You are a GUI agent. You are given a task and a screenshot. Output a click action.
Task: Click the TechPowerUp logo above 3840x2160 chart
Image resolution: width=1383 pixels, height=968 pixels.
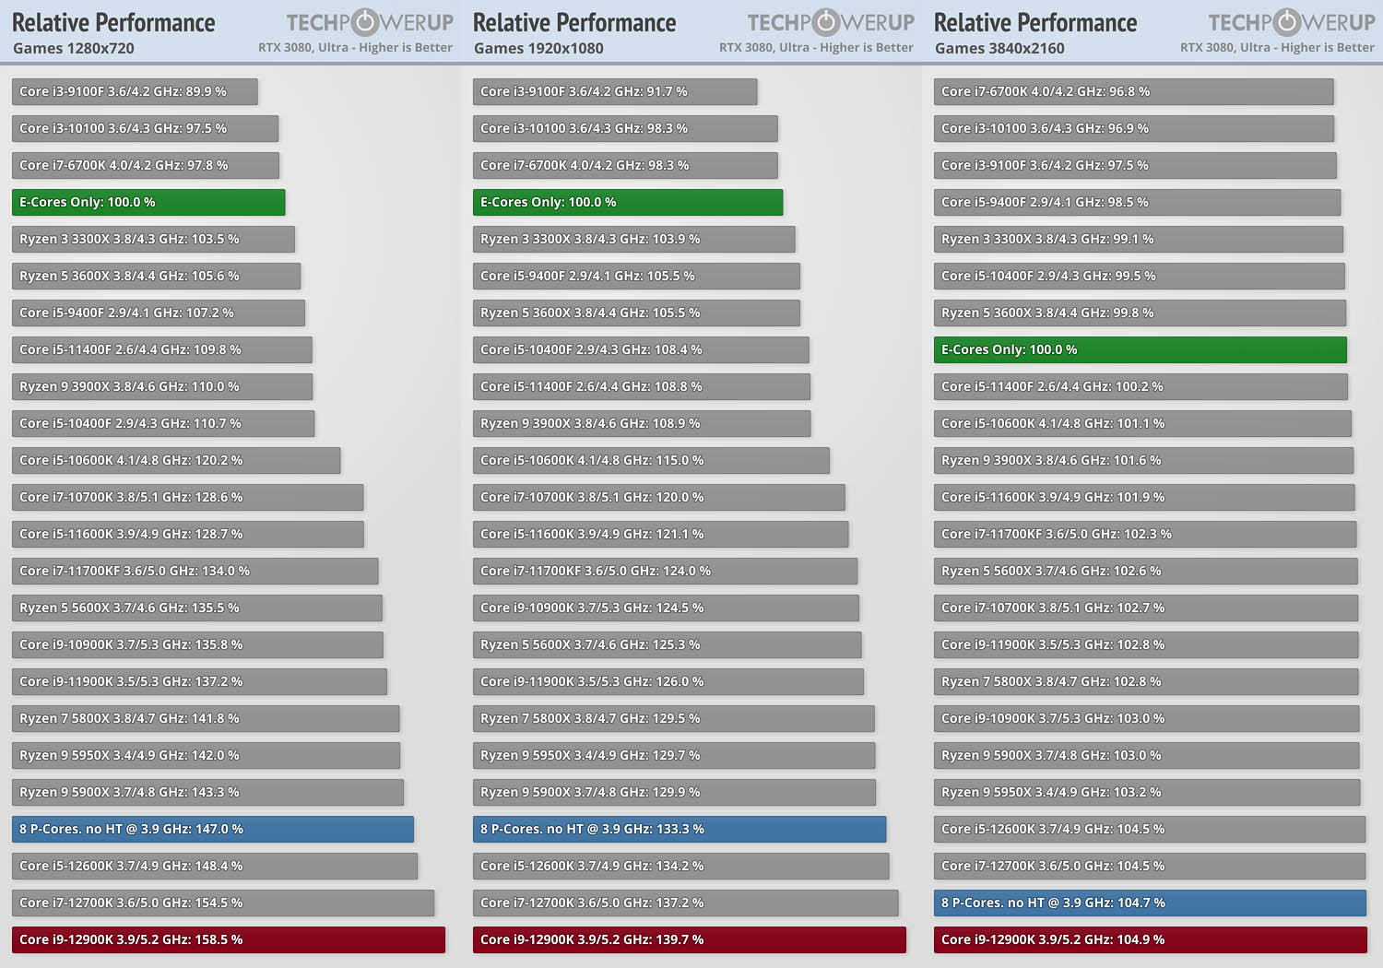pos(1292,22)
